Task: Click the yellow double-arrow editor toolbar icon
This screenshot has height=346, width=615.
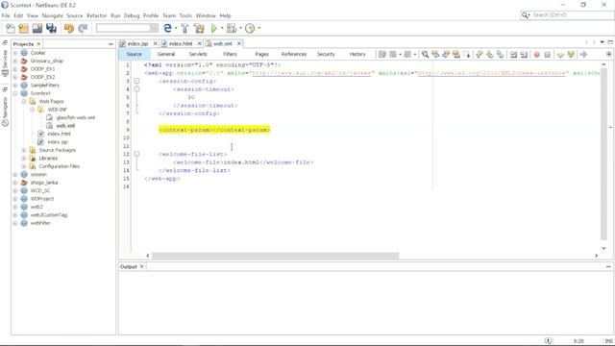Action: coord(571,55)
